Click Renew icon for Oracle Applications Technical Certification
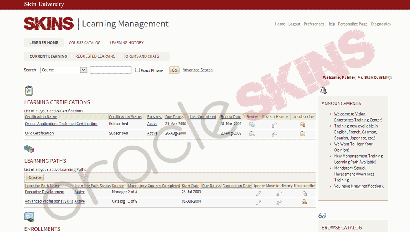410x232 pixels. 252,124
